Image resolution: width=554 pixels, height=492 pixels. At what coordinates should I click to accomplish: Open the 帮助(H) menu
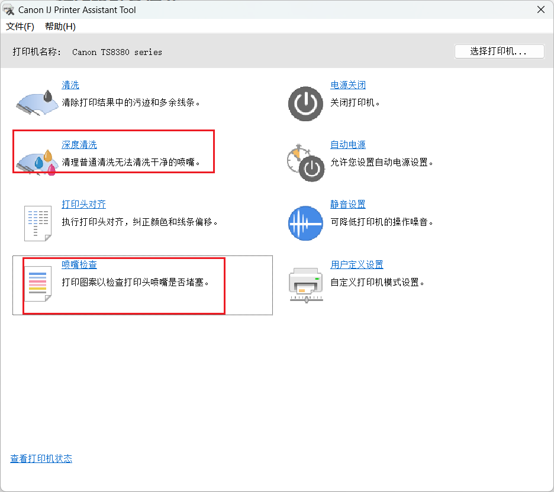pos(60,27)
